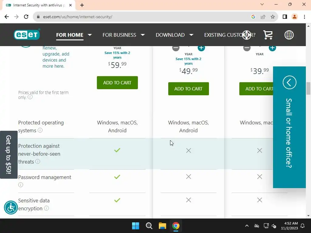Info icon under Password management
This screenshot has height=233, width=311.
(x=21, y=185)
